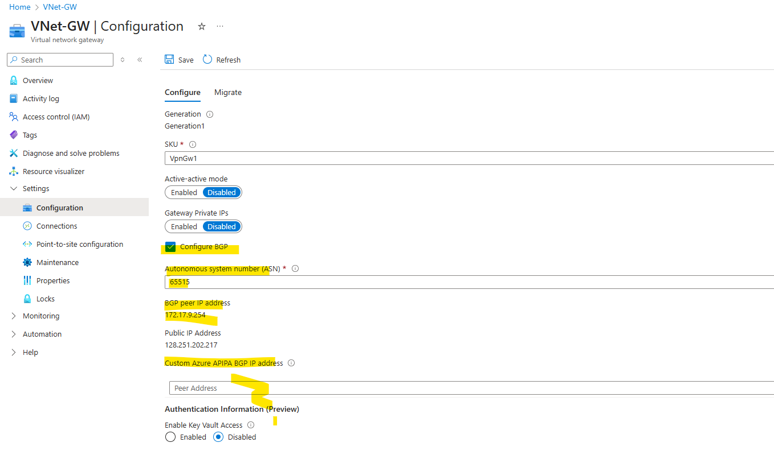This screenshot has width=774, height=455.
Task: Click the BGP peer IP 172.17.9.254
Action: tap(185, 315)
